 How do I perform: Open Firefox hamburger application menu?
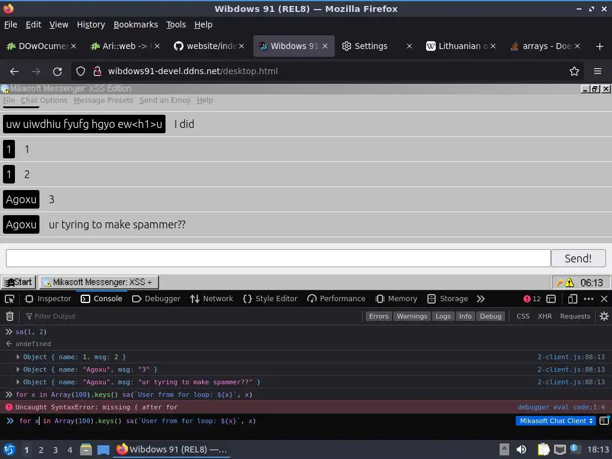click(597, 72)
